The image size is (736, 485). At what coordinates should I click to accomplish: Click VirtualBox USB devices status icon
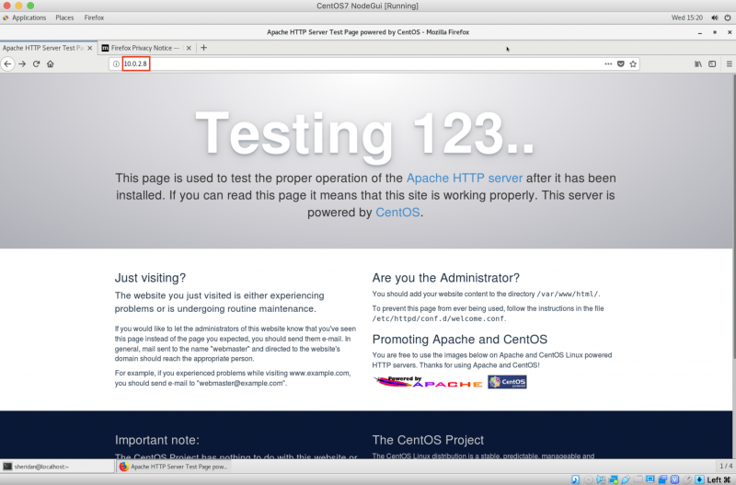point(626,479)
